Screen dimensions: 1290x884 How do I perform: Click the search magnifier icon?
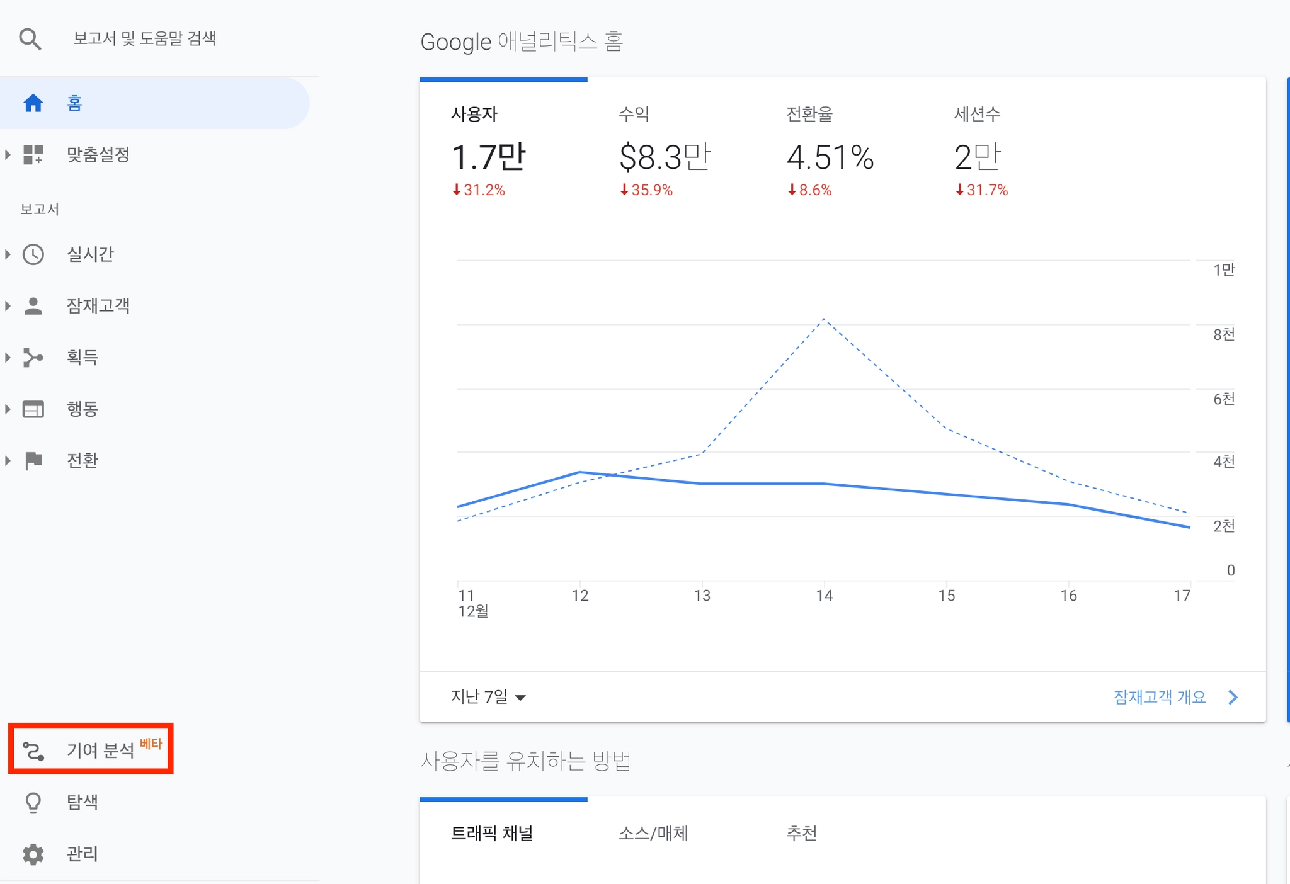coord(30,39)
